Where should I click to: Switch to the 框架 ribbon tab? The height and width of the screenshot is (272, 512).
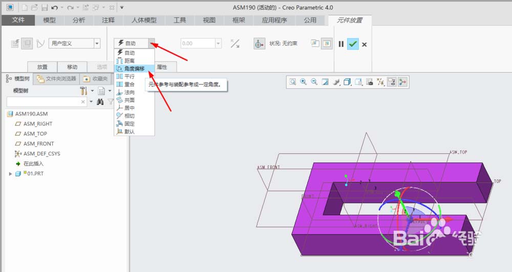(239, 20)
